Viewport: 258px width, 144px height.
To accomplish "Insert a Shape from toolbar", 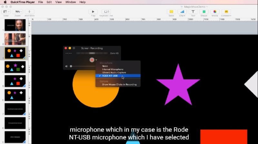I will pos(204,12).
